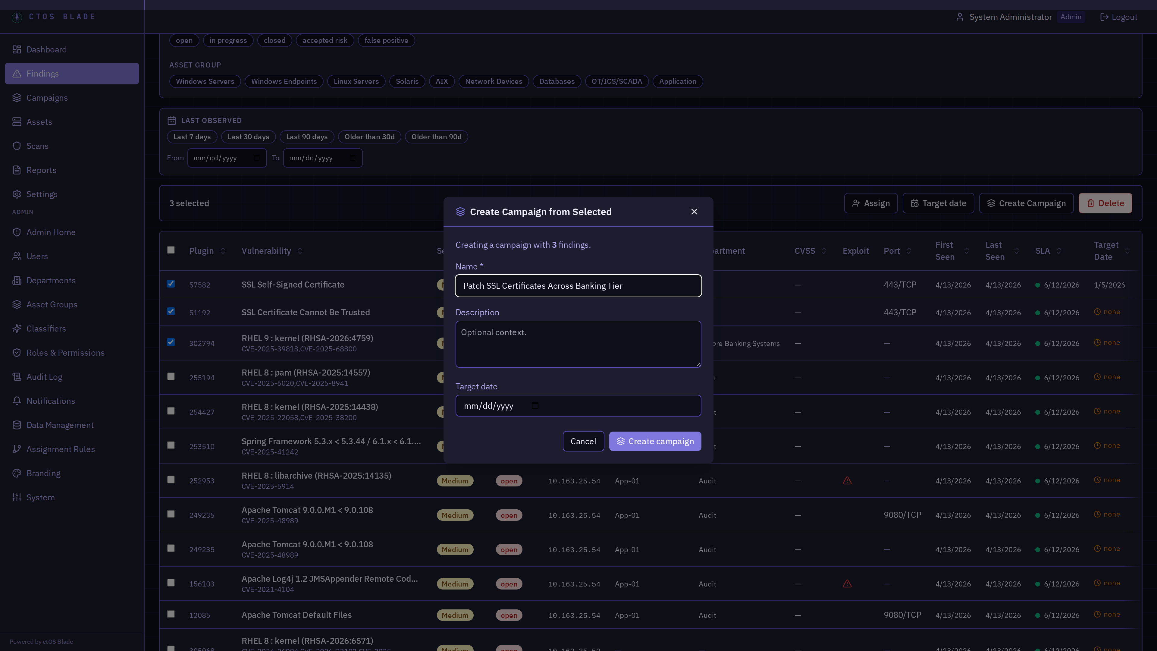
Task: Click the Target date input in dialog
Action: pyautogui.click(x=578, y=406)
